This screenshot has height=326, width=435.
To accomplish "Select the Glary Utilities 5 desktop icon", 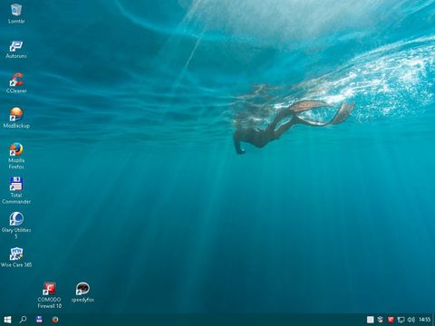I will 16,225.
